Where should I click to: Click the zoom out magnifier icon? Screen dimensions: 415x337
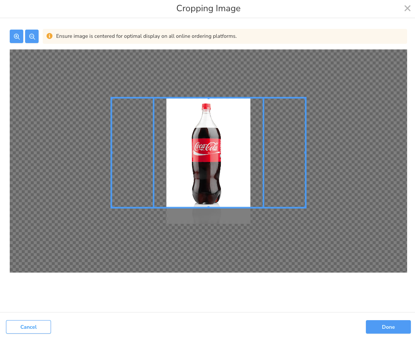pos(32,36)
